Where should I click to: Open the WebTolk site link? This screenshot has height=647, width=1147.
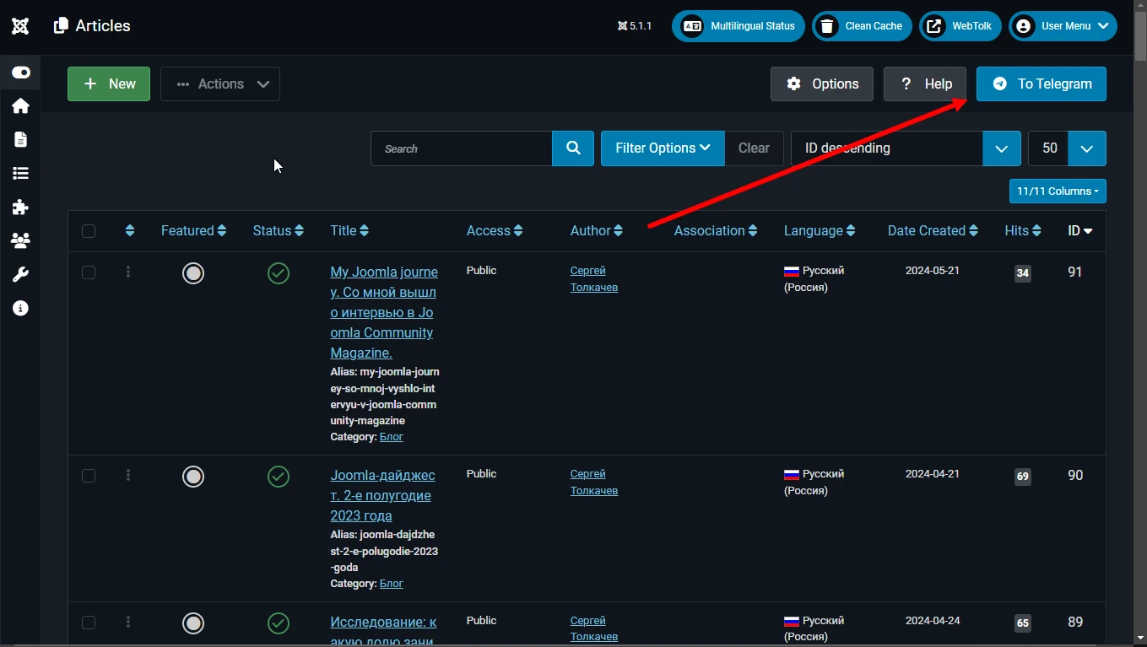pyautogui.click(x=960, y=26)
